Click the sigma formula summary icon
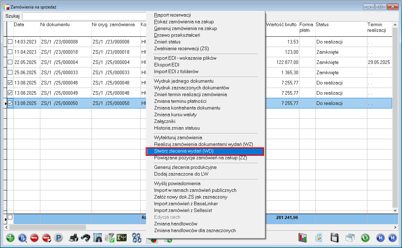This screenshot has height=248, width=402. pyautogui.click(x=122, y=238)
